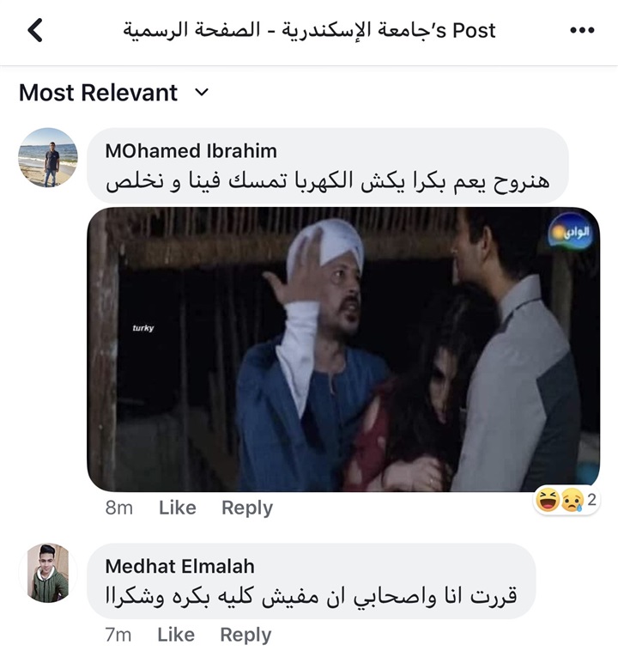
Task: Open Medhat Elmalah's profile picture
Action: (x=48, y=573)
